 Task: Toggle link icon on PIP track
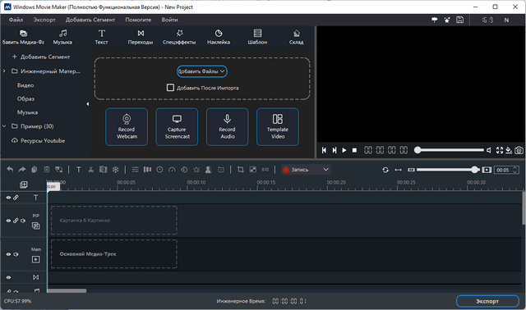point(16,221)
